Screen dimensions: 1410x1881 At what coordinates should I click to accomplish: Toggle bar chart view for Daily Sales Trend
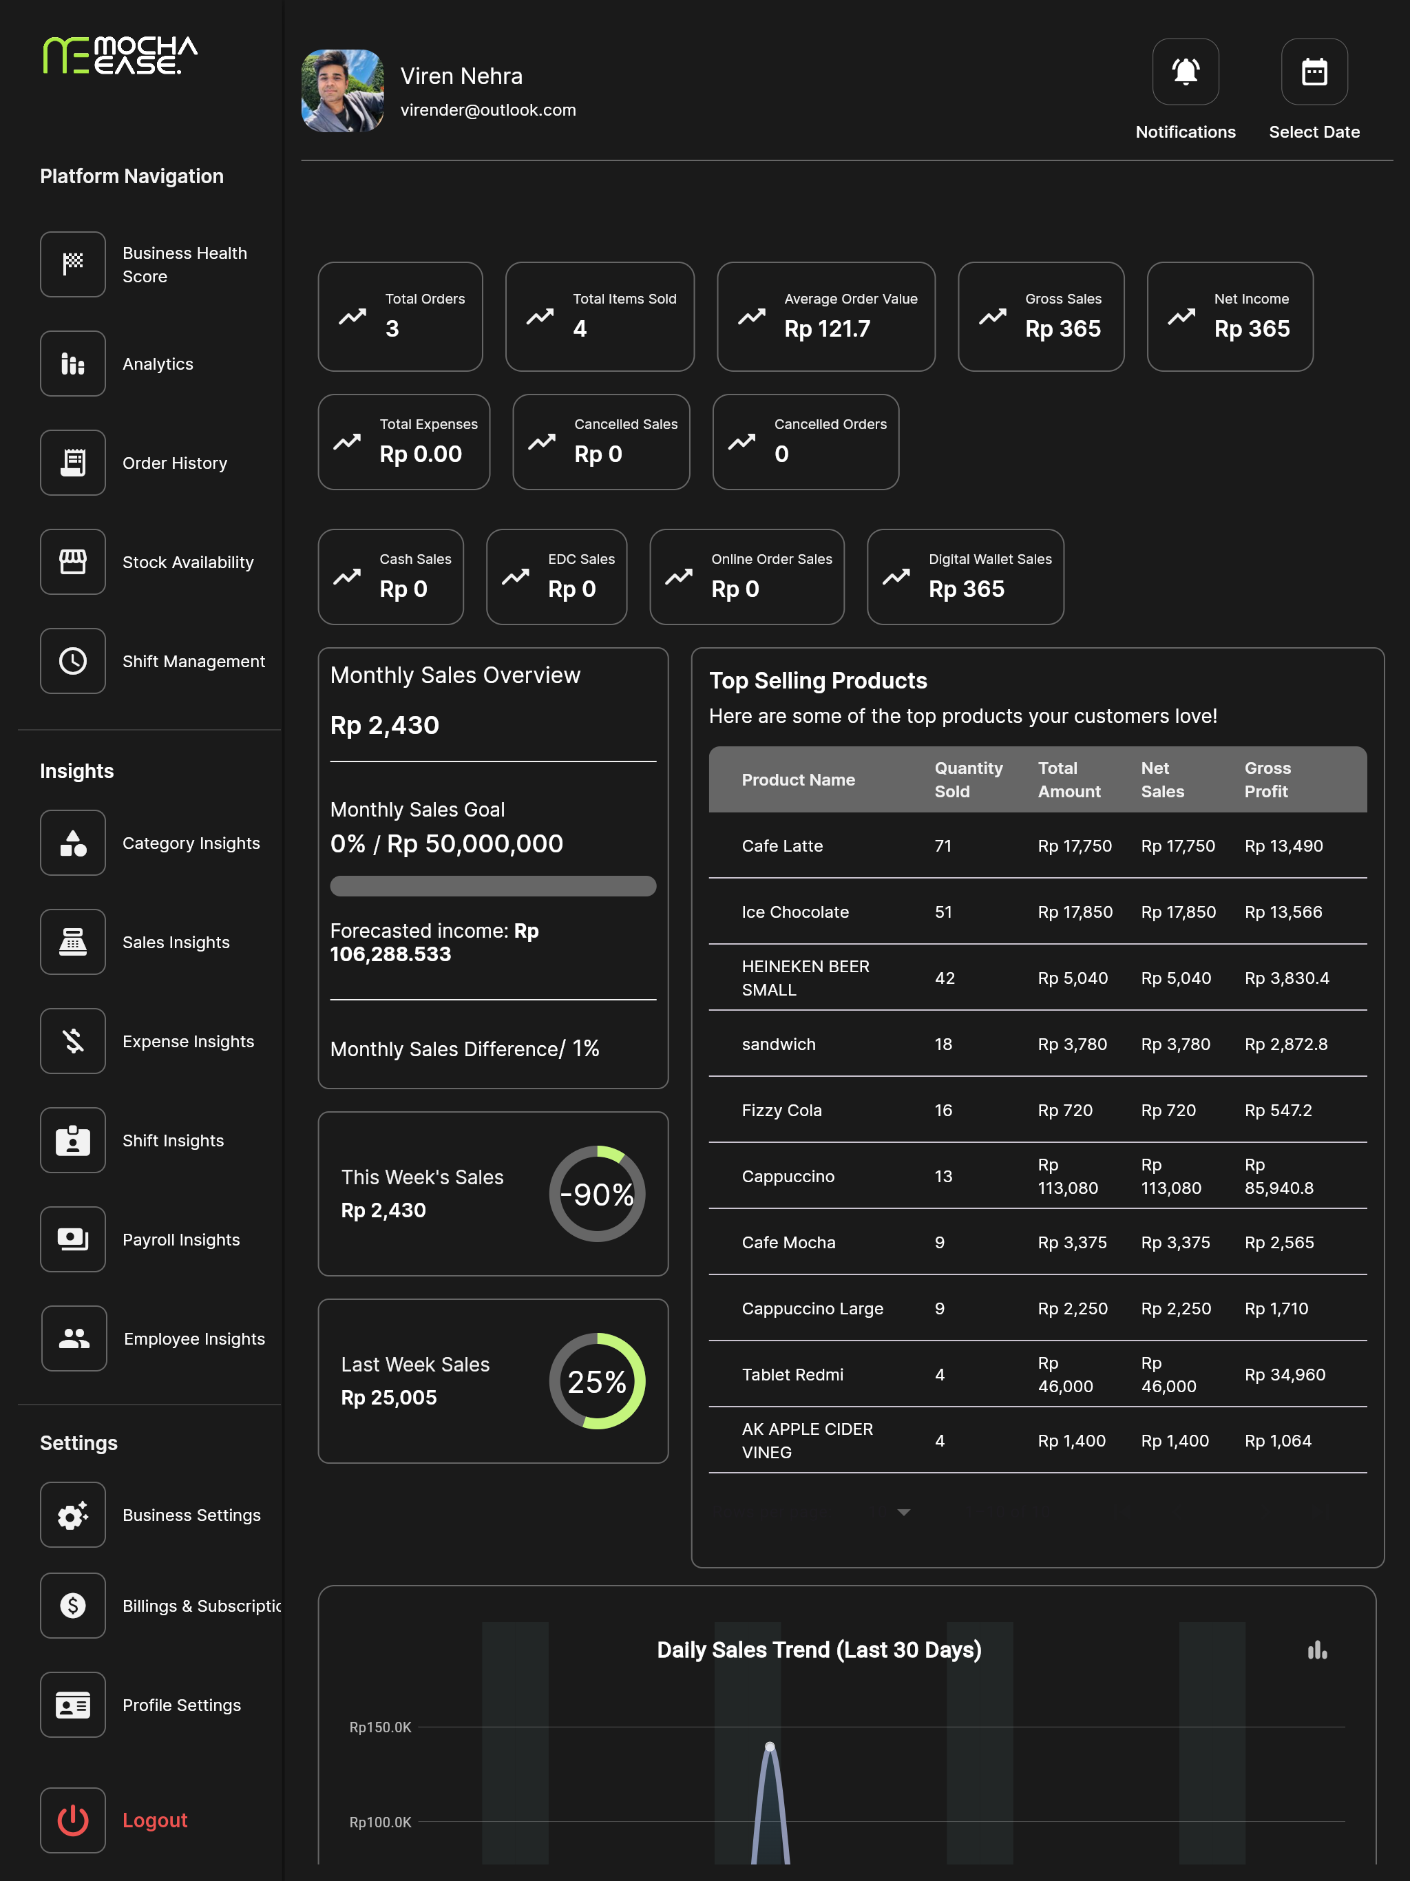1317,1650
